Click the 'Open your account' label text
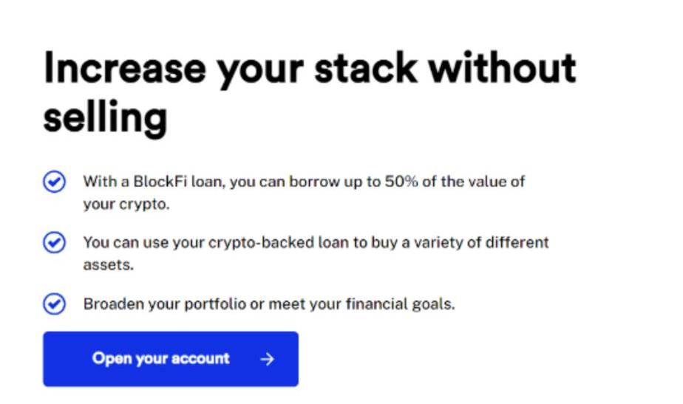The height and width of the screenshot is (404, 683). 160,359
